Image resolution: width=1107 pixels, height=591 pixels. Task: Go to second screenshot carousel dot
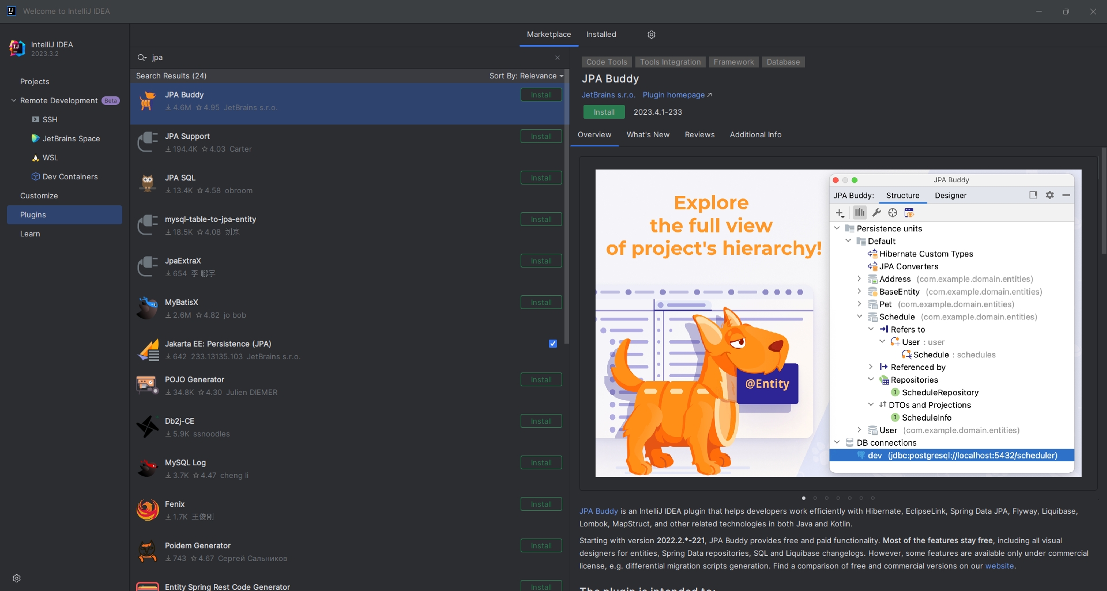tap(815, 498)
